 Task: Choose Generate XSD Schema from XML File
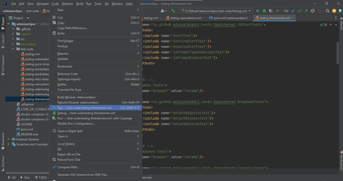click(96, 175)
